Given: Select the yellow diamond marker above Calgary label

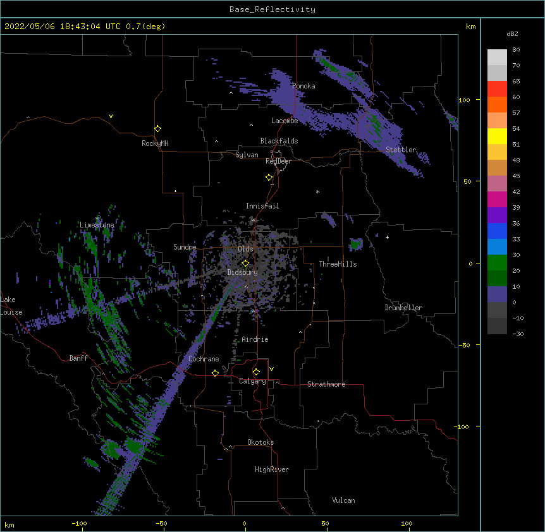Looking at the screenshot, I should [256, 372].
